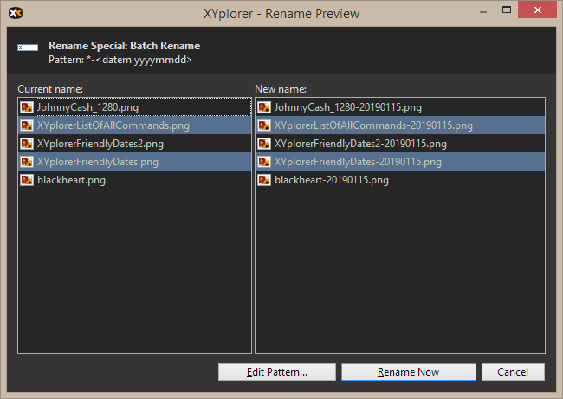Image resolution: width=563 pixels, height=399 pixels.
Task: Click the file icon beside XYplorerFriendlyDates-20190115.png
Action: coord(264,162)
